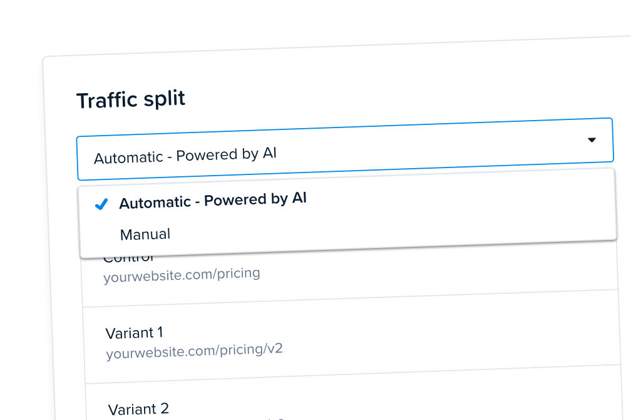Image resolution: width=631 pixels, height=420 pixels.
Task: Click empty space left of Manual
Action: click(101, 236)
